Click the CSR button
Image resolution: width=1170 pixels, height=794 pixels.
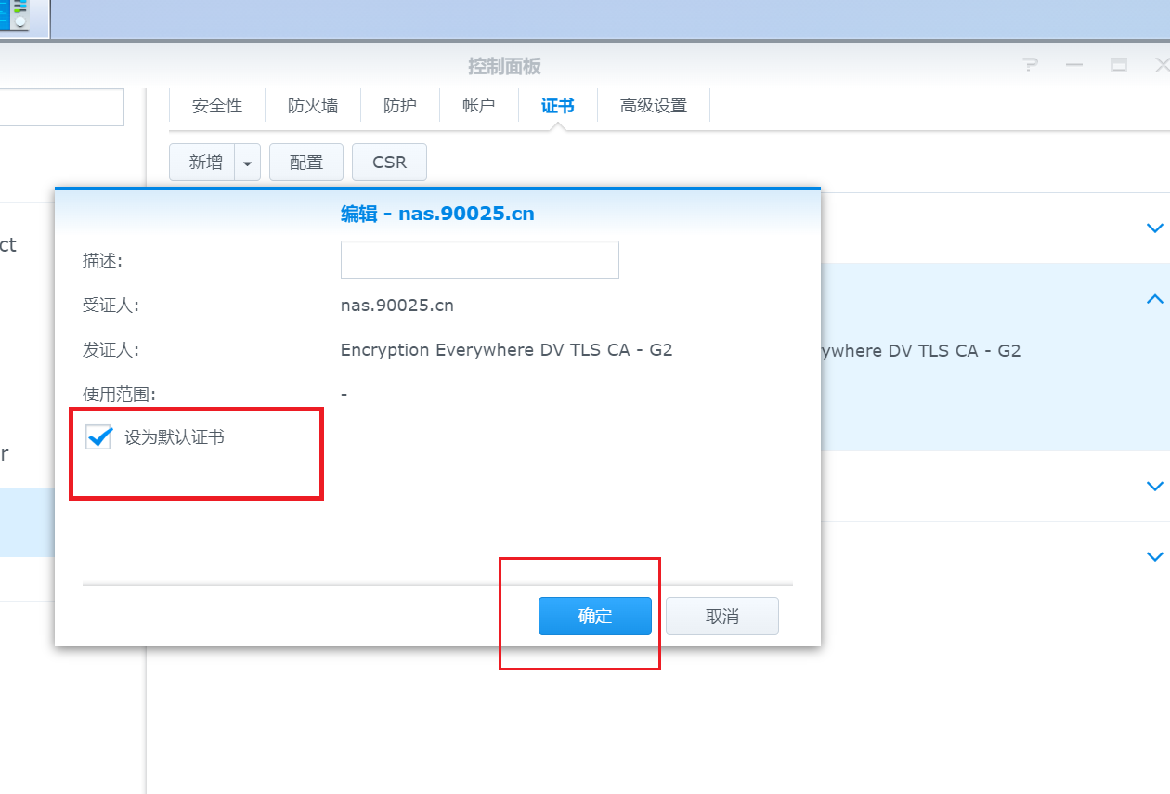389,163
